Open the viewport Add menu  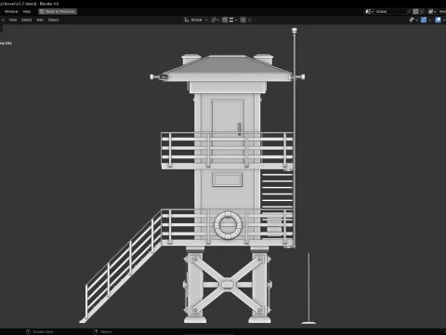coord(40,20)
